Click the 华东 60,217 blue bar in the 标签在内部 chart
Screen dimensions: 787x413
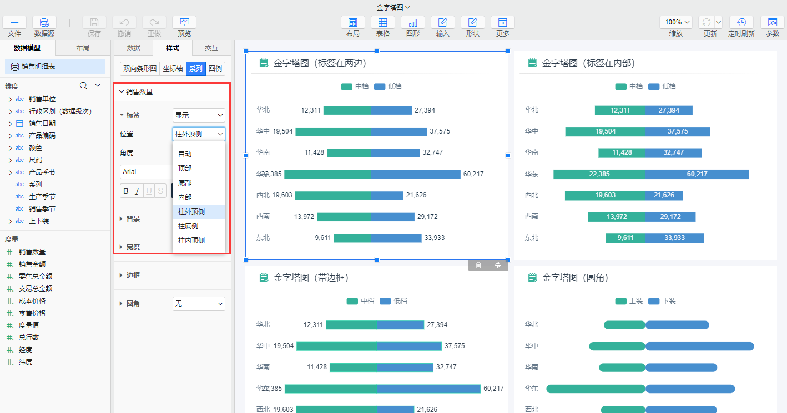697,174
